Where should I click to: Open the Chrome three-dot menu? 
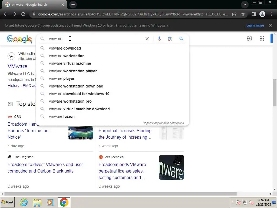pyautogui.click(x=271, y=14)
